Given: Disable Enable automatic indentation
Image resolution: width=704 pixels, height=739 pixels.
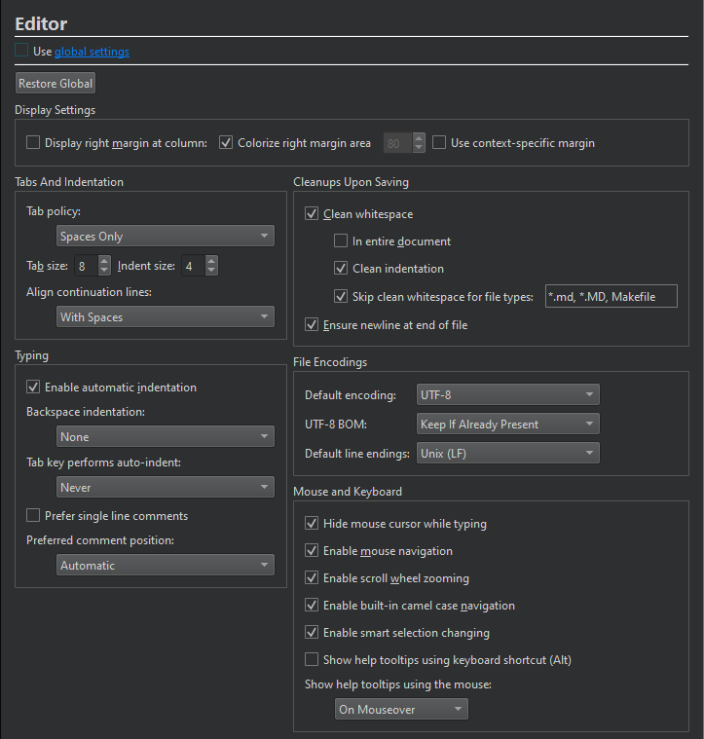Looking at the screenshot, I should click(33, 388).
